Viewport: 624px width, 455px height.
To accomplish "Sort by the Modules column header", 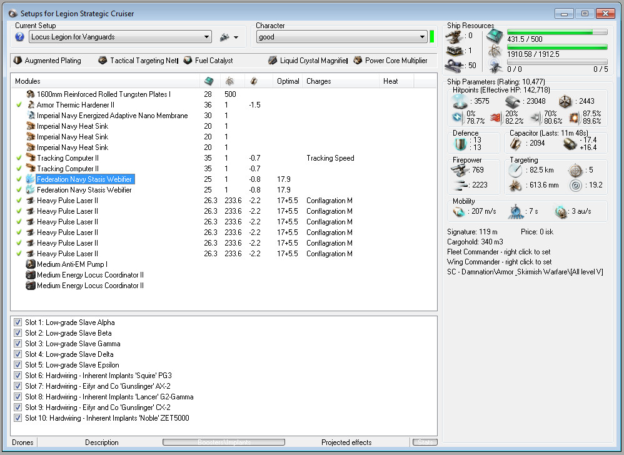I will [105, 81].
